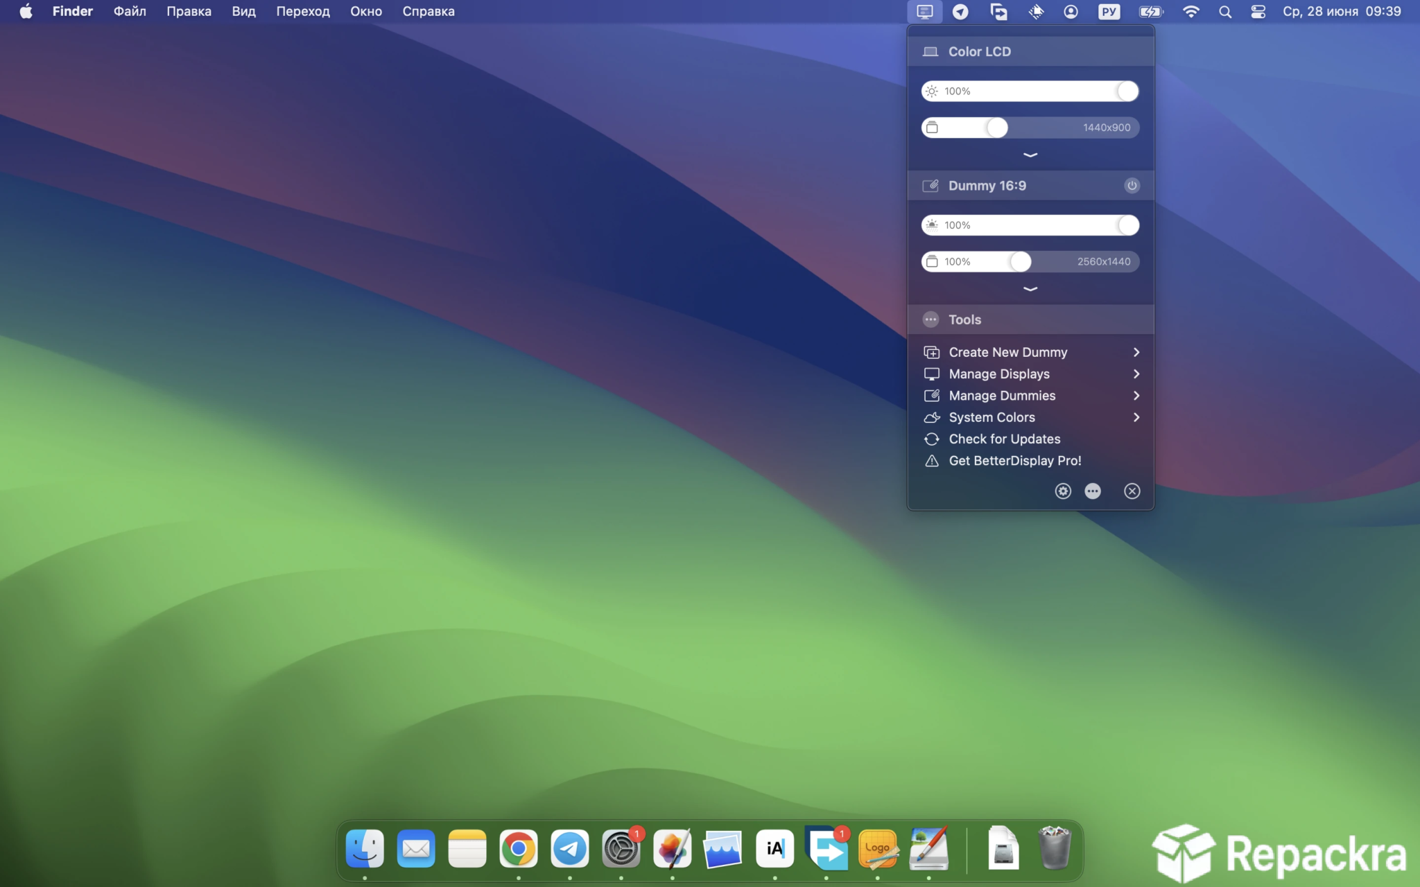Open the Logo maker app in Dock
This screenshot has width=1420, height=887.
click(878, 848)
